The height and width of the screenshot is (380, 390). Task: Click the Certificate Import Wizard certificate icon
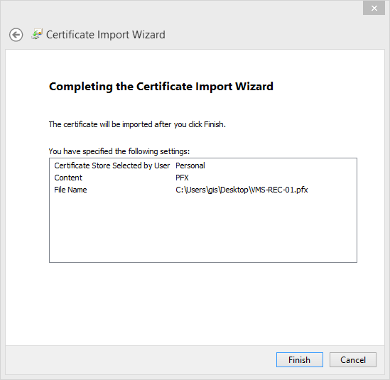tap(37, 34)
